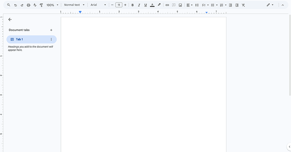Print the document with printer icon

click(x=28, y=5)
